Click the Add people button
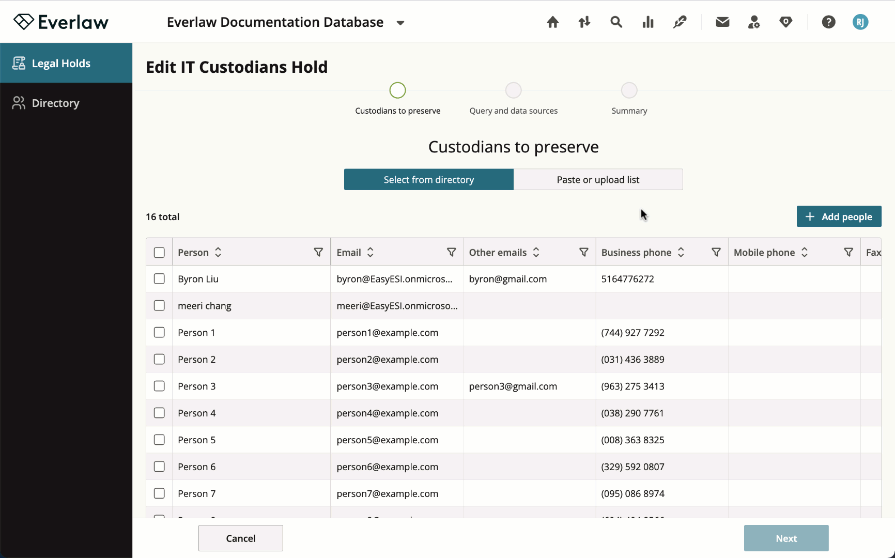This screenshot has height=558, width=895. [839, 216]
